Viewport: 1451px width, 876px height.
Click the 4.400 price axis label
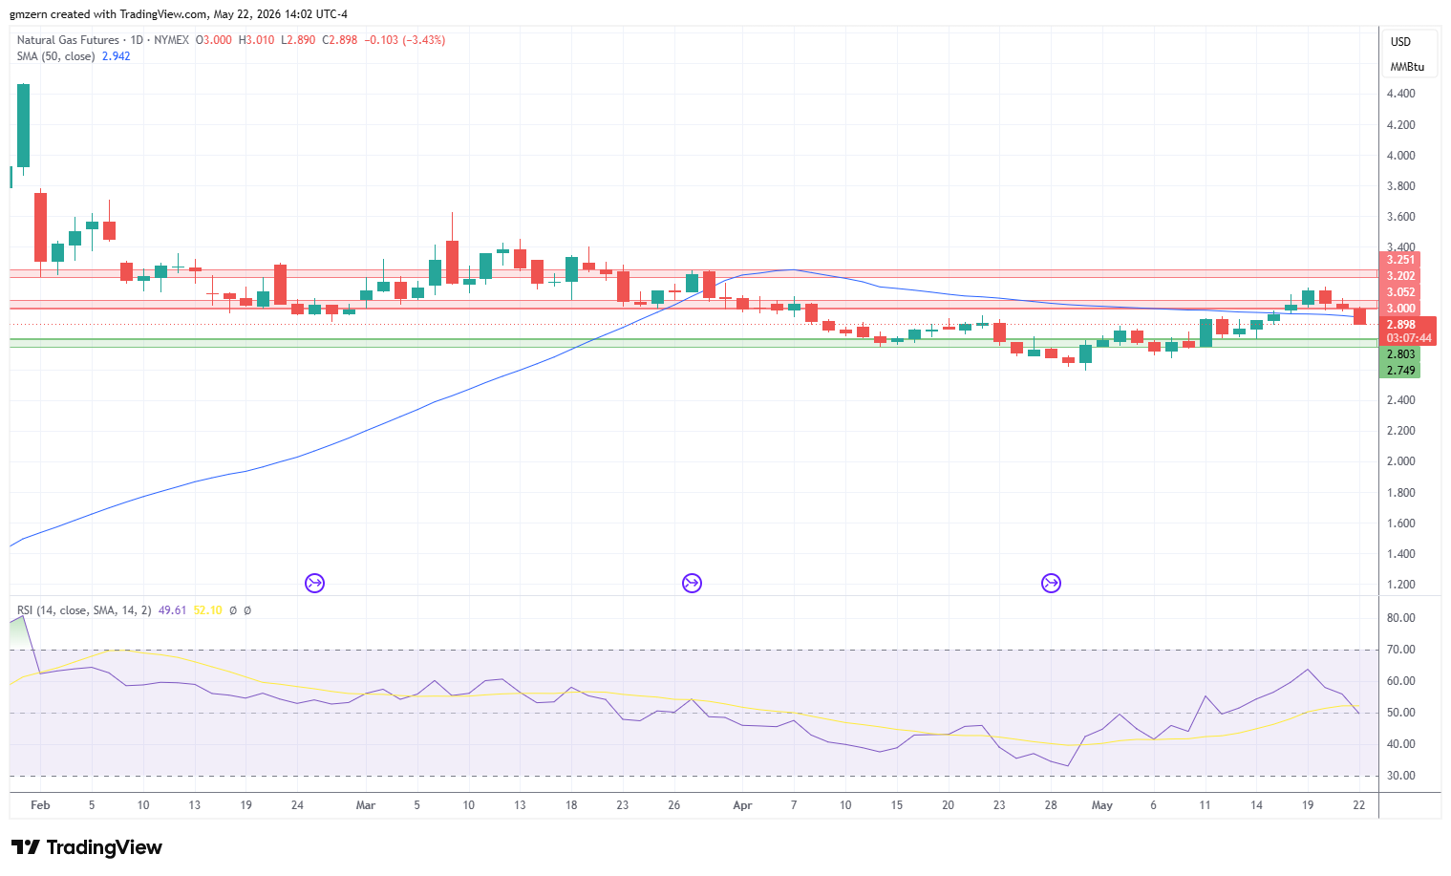point(1400,94)
